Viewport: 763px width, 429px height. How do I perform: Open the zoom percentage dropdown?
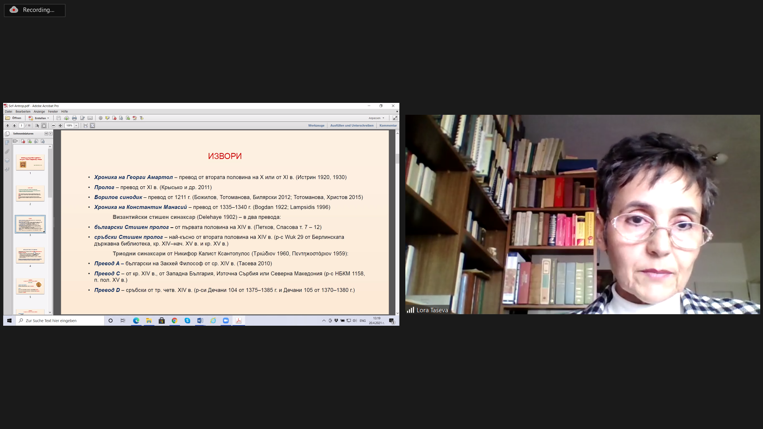click(76, 126)
